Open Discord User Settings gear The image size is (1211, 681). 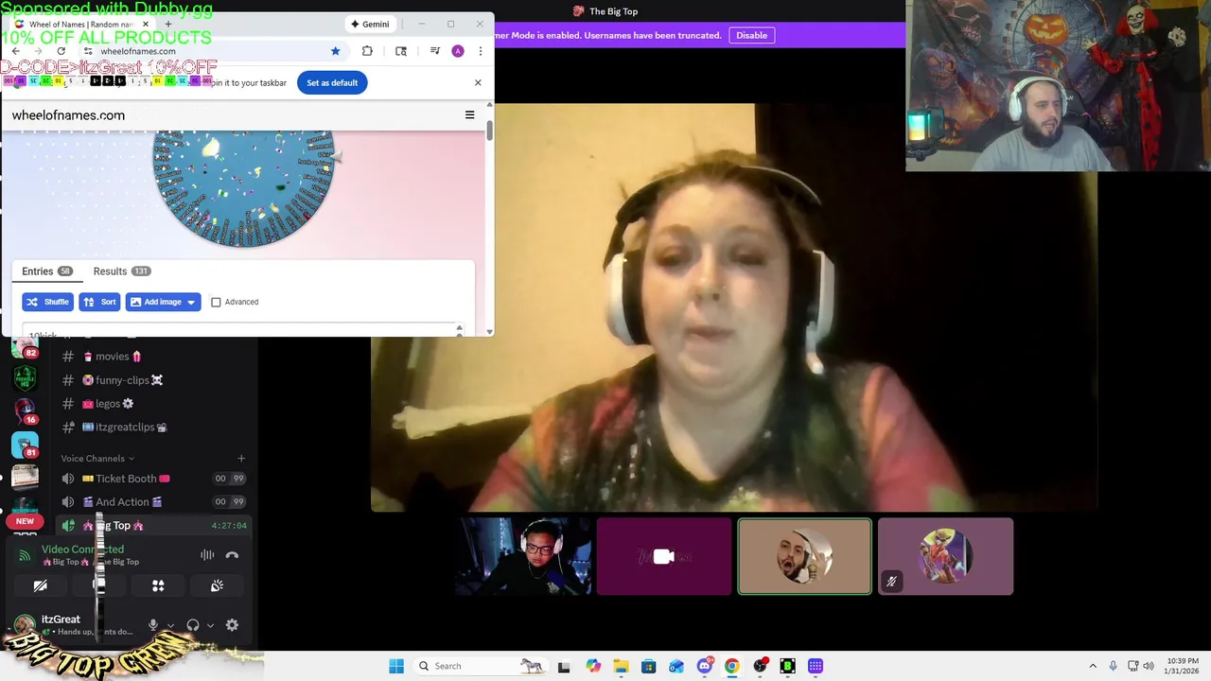232,625
